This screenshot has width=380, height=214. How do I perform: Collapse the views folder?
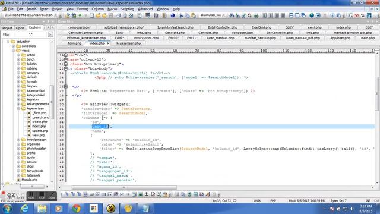(13, 51)
